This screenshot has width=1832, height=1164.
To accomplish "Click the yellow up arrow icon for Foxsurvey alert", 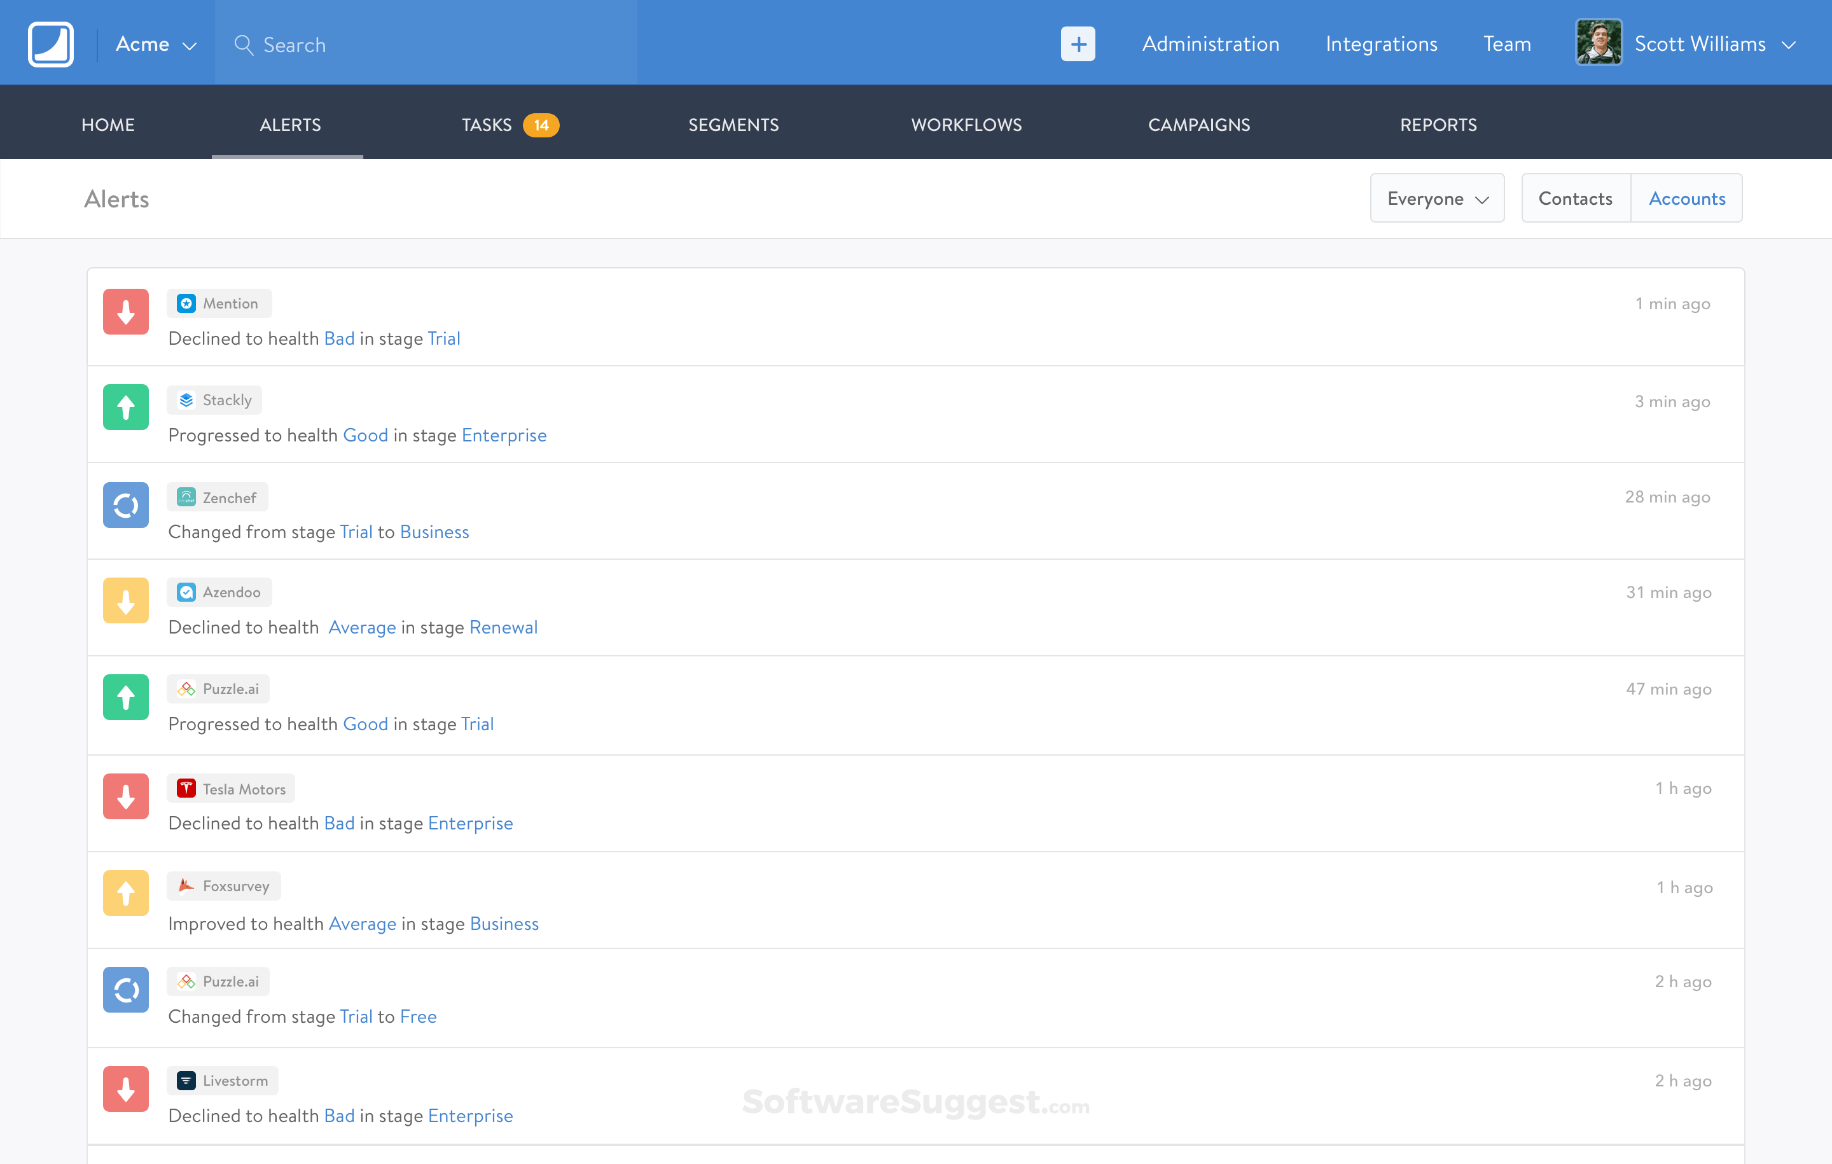I will coord(125,893).
